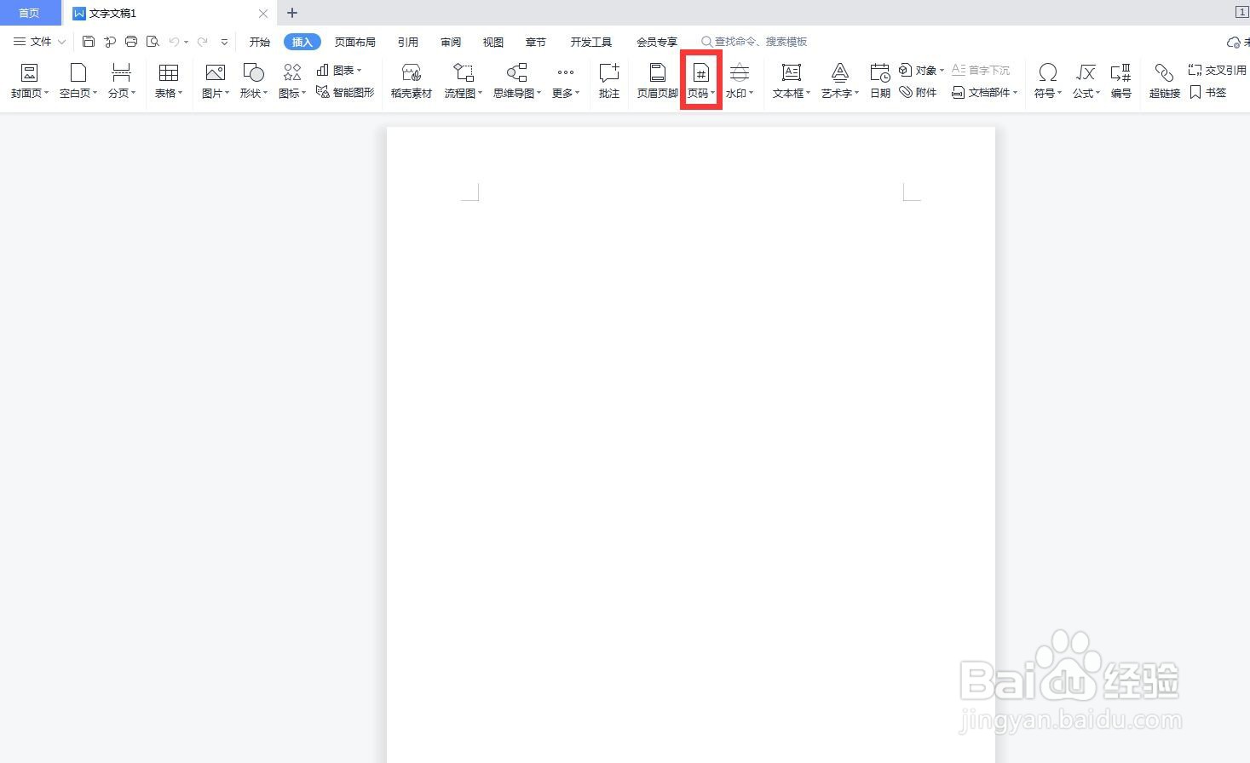The width and height of the screenshot is (1250, 763).
Task: Switch to the 审阅 (Review) tab
Action: pyautogui.click(x=451, y=42)
